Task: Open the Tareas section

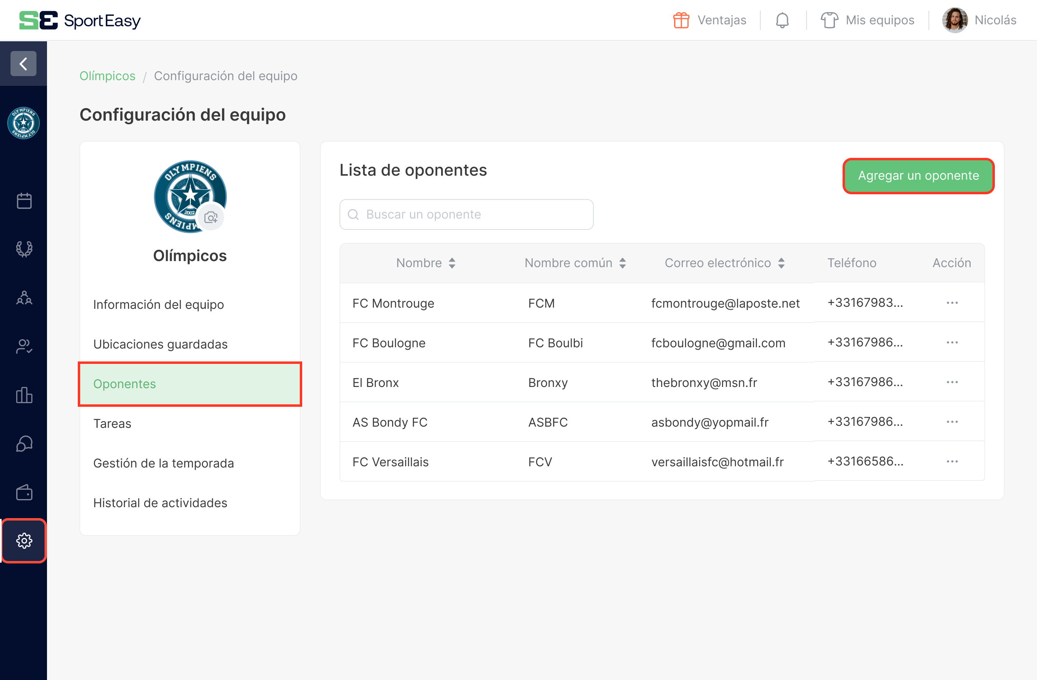Action: pos(112,423)
